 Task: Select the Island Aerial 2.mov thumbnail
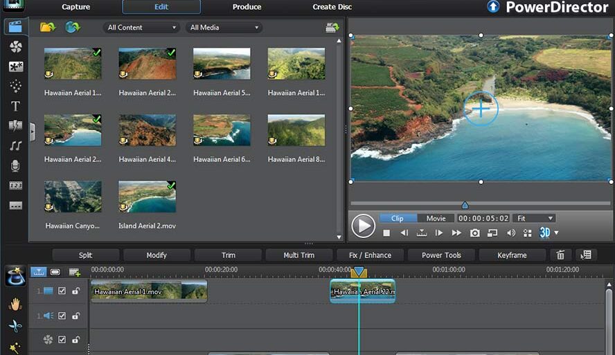tap(147, 197)
